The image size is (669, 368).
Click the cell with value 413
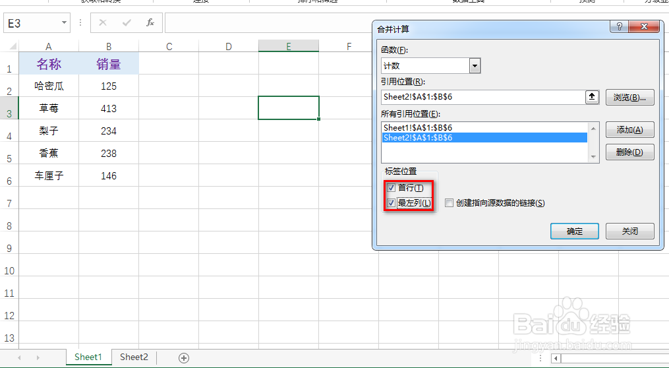click(x=109, y=108)
